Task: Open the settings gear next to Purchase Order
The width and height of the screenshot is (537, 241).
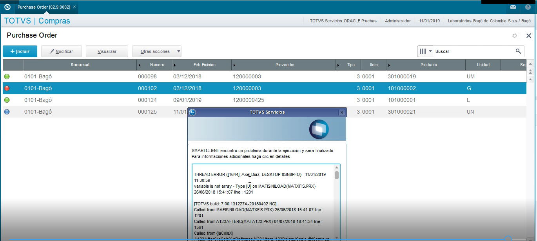Action: tap(515, 36)
